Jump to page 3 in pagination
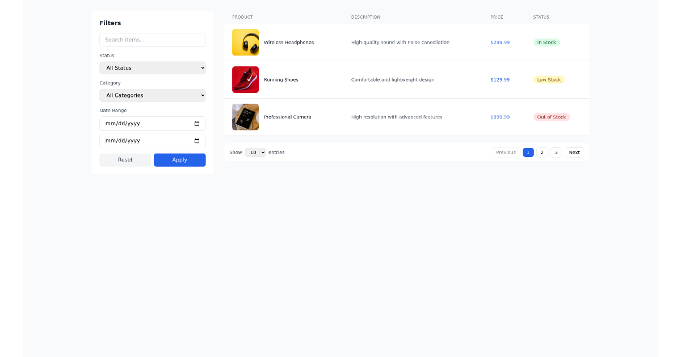 [556, 152]
